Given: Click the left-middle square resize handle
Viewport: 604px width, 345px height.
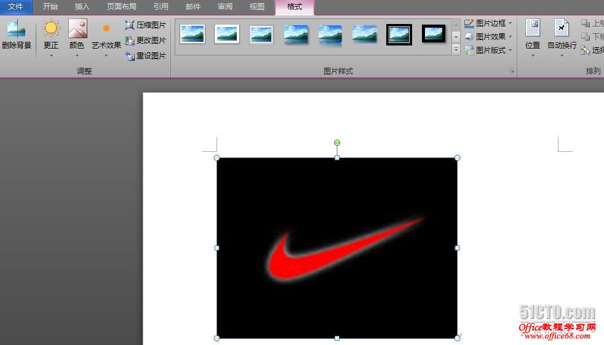Looking at the screenshot, I should (217, 248).
